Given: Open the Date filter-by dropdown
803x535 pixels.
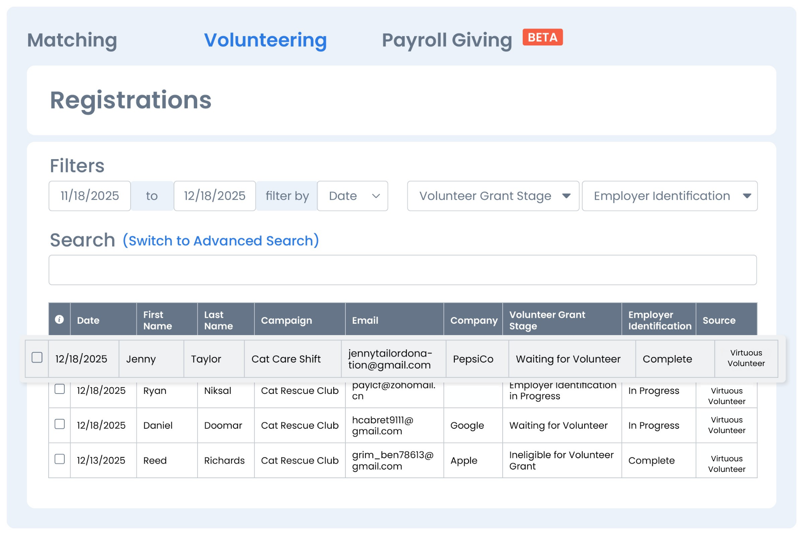Looking at the screenshot, I should [352, 196].
